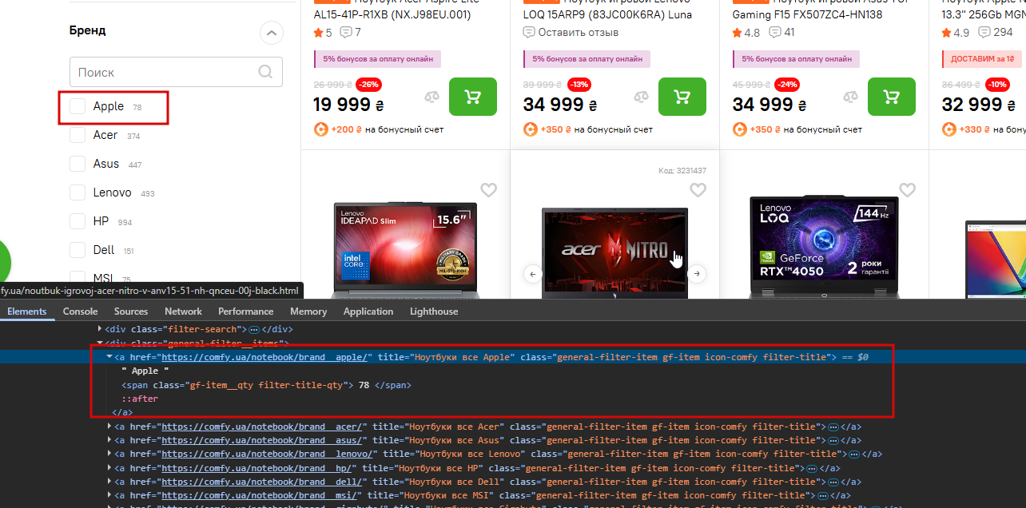Select the Elements tab
Viewport: 1026px width, 508px height.
[27, 312]
